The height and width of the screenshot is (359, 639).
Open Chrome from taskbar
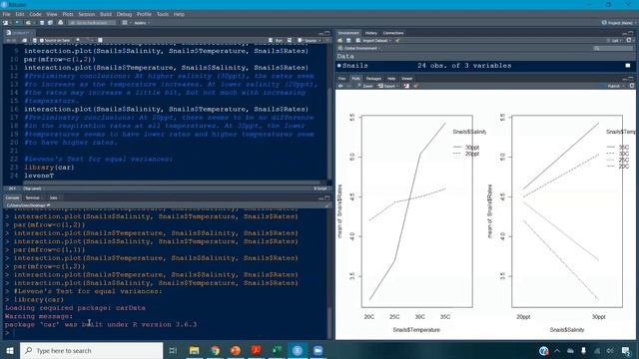[216, 350]
